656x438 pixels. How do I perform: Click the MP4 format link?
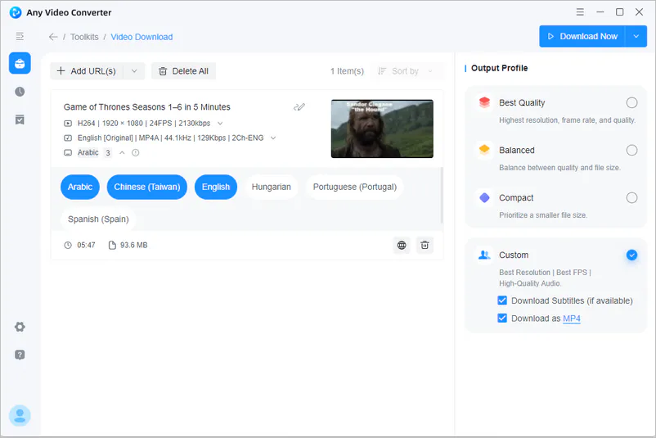[572, 318]
